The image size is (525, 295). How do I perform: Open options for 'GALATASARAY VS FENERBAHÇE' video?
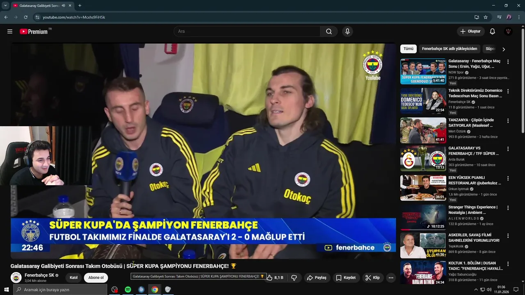(508, 149)
